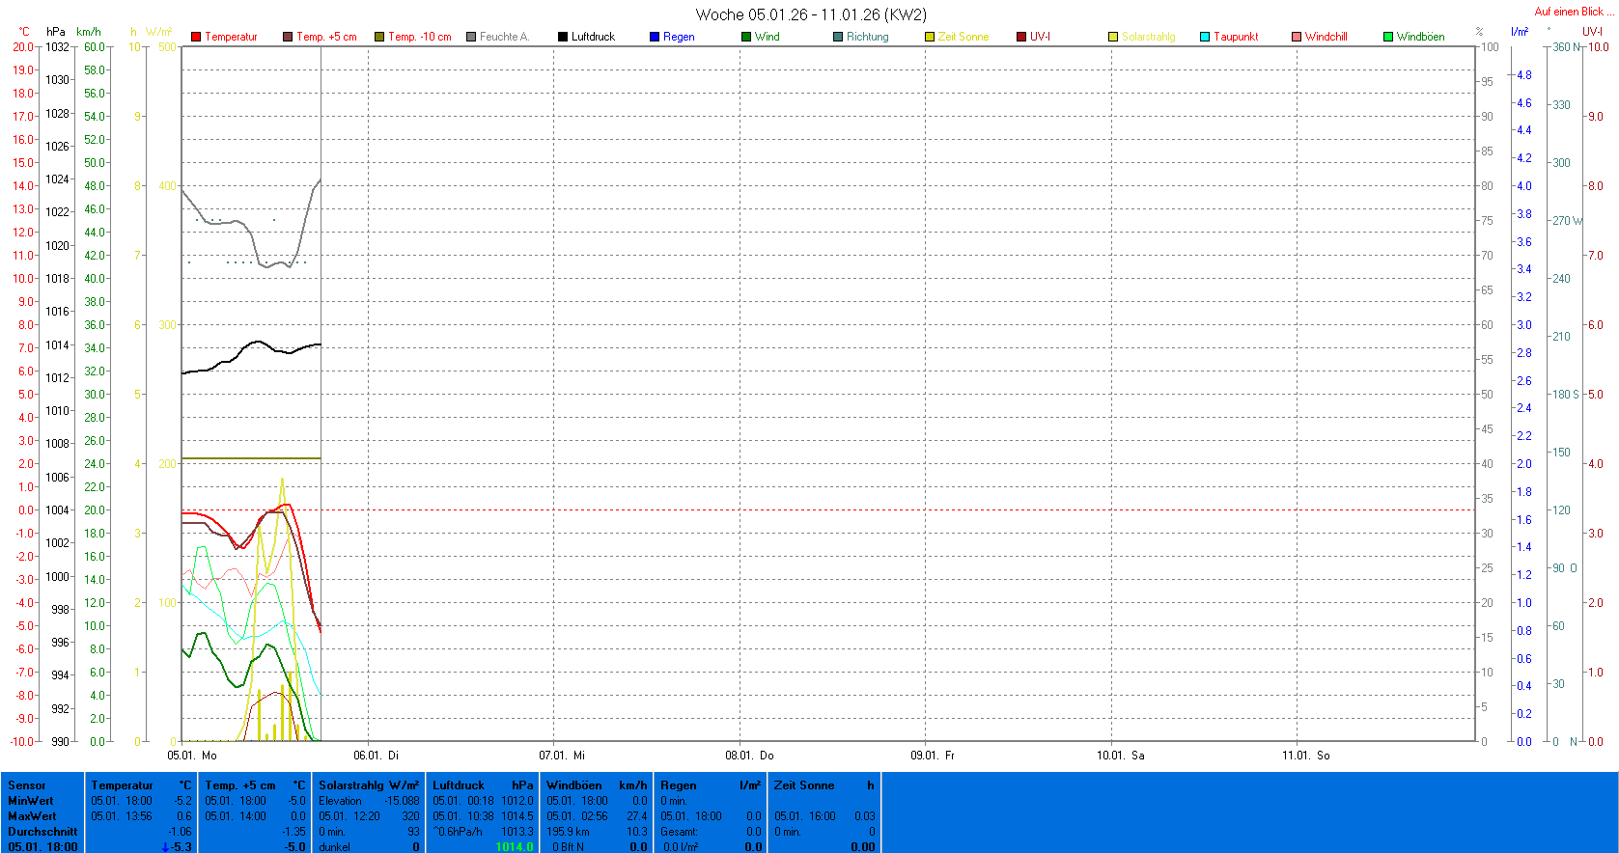Toggle the Feuchte A. legend label
This screenshot has height=853, width=1619.
504,37
